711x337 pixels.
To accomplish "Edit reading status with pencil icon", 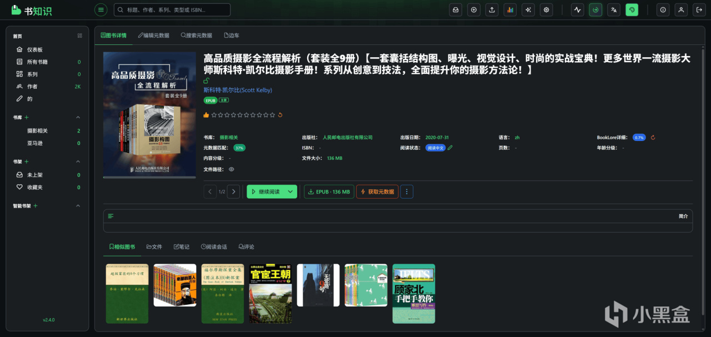I will (450, 148).
